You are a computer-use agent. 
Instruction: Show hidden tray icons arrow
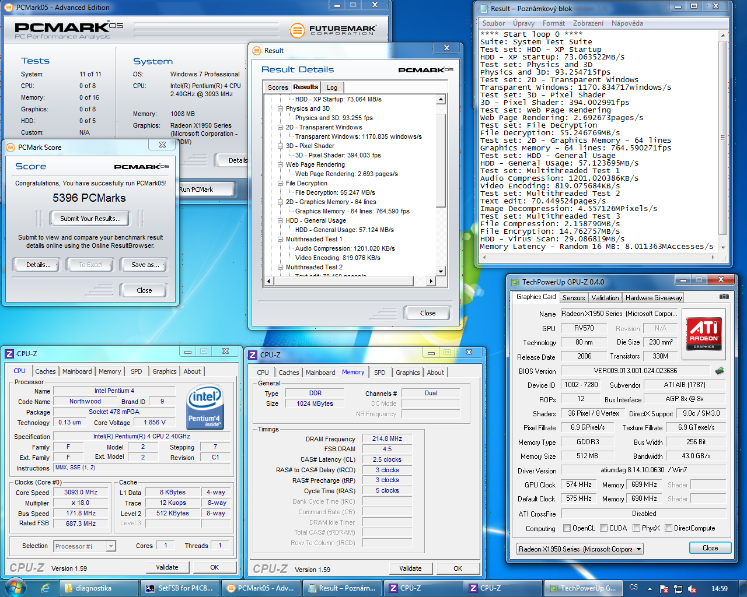(x=649, y=589)
